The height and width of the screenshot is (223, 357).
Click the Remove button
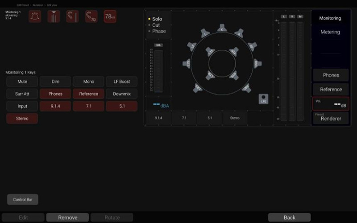67,218
